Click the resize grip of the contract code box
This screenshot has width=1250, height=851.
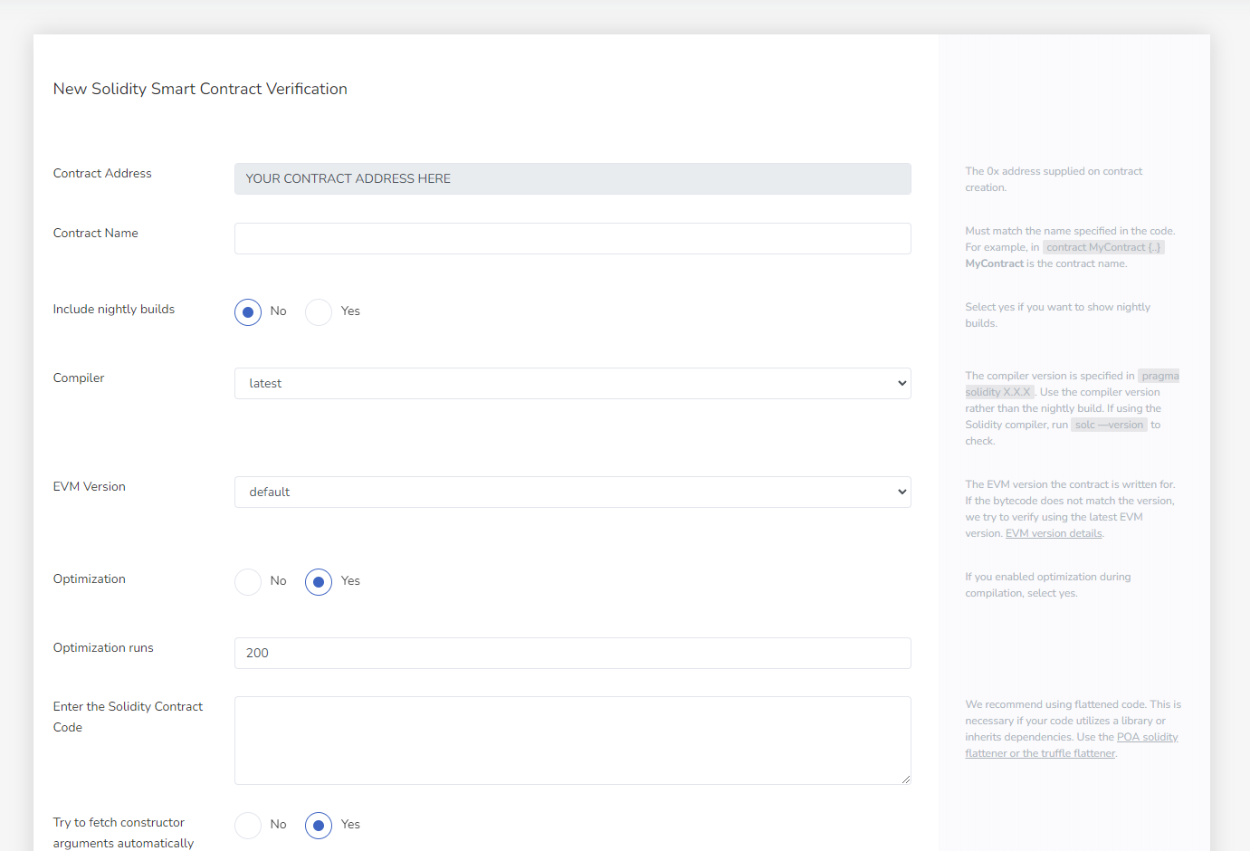tap(906, 779)
